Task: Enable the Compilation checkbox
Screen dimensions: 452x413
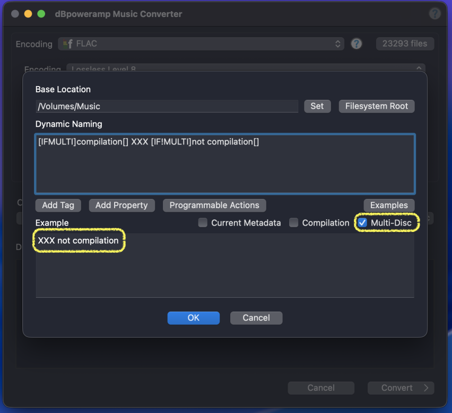Action: click(x=293, y=222)
